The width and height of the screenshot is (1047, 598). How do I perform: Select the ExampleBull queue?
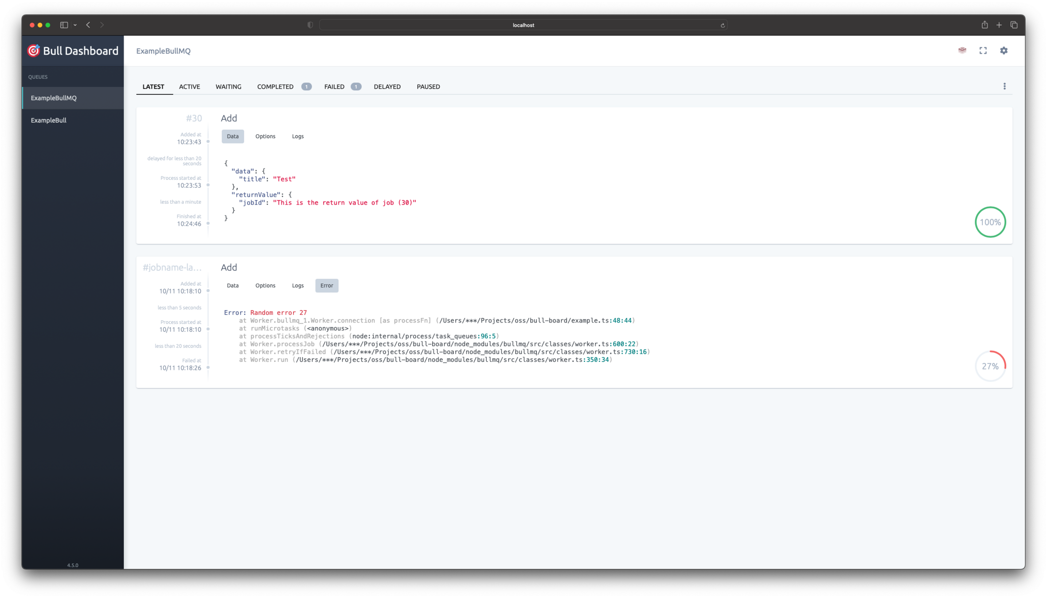tap(49, 120)
